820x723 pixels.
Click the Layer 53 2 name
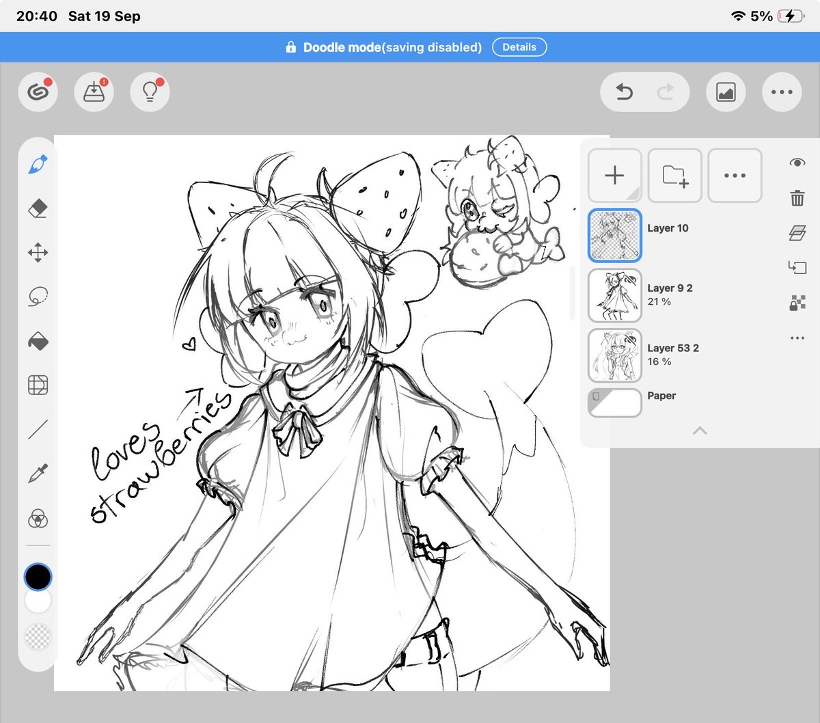click(x=673, y=348)
